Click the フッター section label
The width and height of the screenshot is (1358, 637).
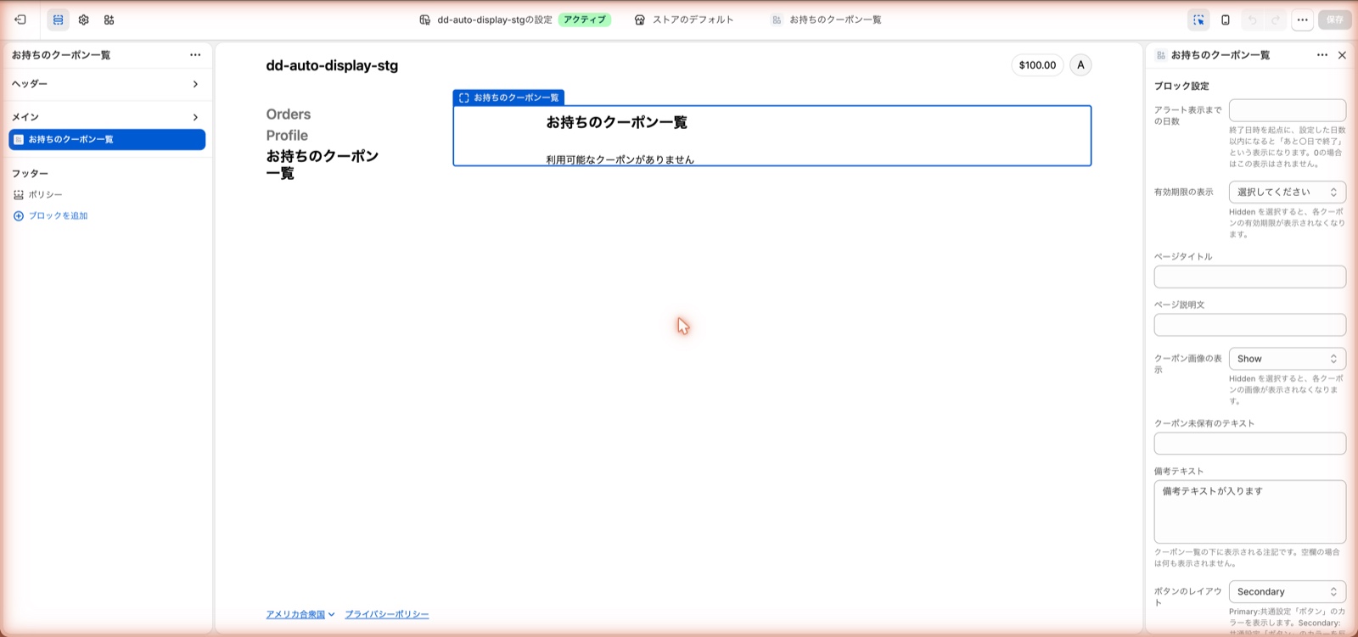(x=31, y=173)
